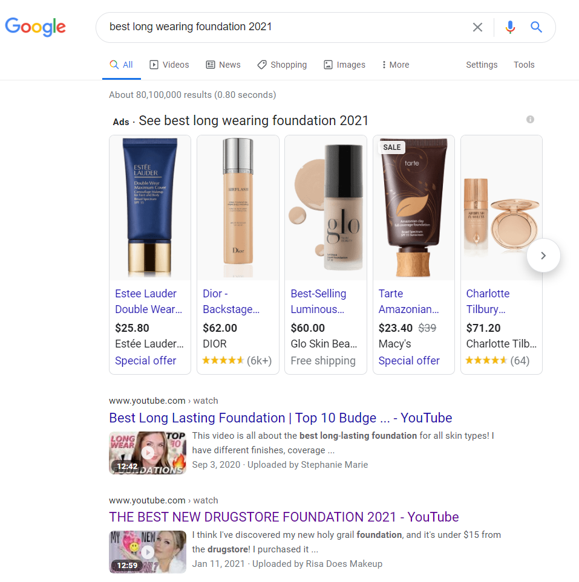Click 'Uploaded by Risa Does Makeup' text
The image size is (579, 582).
318,564
